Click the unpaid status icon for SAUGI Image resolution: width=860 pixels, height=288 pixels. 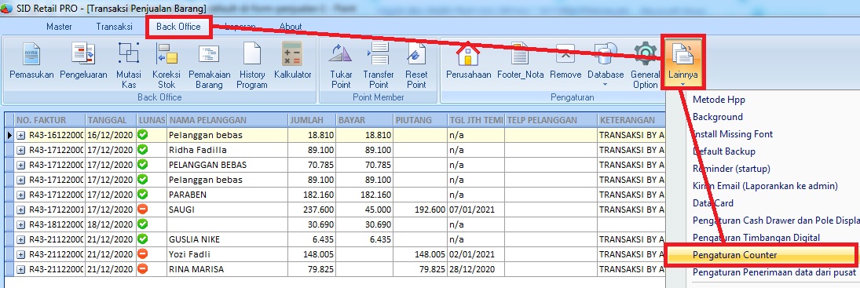(x=143, y=210)
